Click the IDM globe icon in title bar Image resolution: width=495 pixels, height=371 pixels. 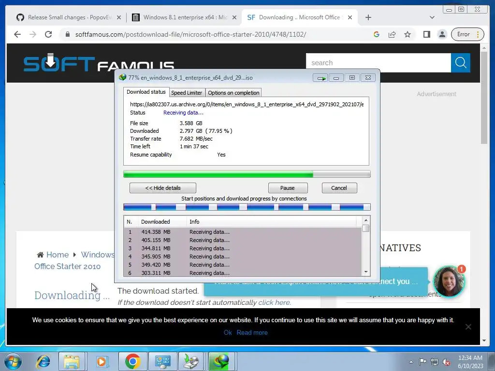click(x=122, y=77)
